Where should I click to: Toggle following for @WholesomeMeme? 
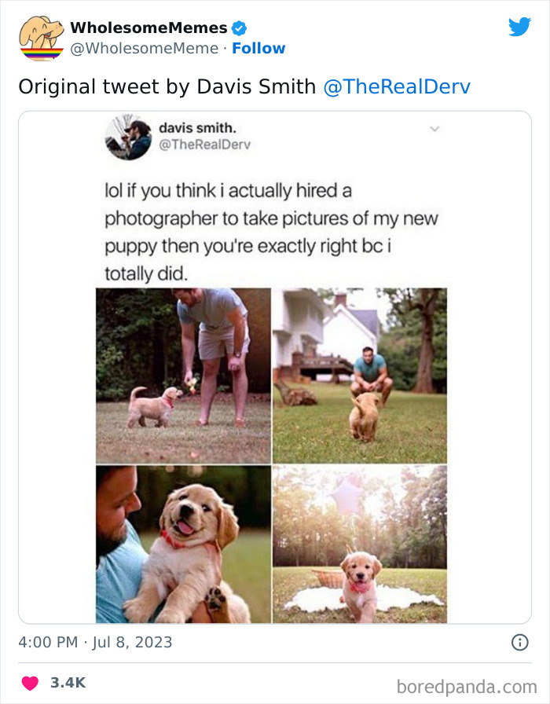click(x=259, y=49)
